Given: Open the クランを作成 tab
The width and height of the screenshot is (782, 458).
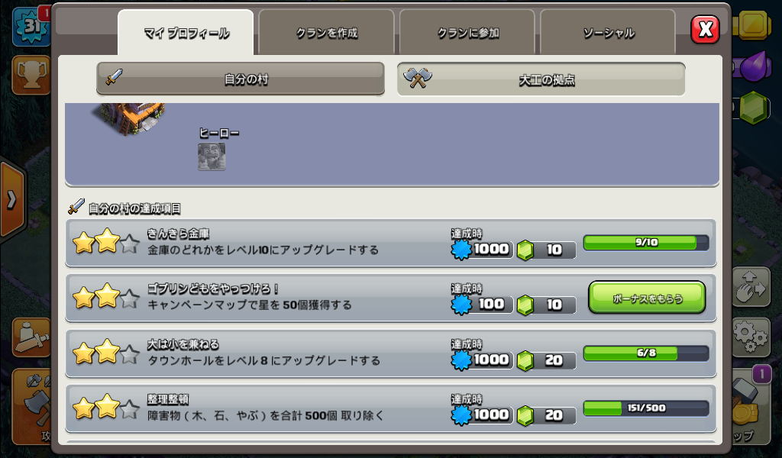Looking at the screenshot, I should click(x=327, y=33).
